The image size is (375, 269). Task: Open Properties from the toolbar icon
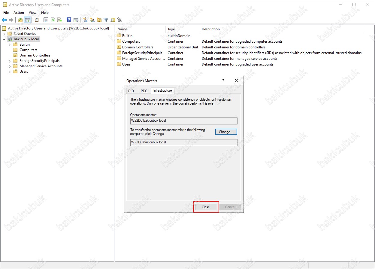[46, 20]
